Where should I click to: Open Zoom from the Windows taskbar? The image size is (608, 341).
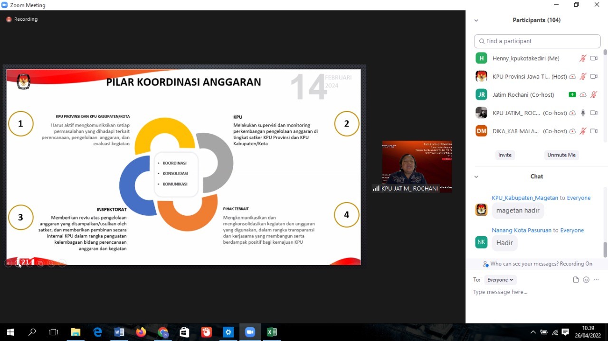(x=250, y=332)
